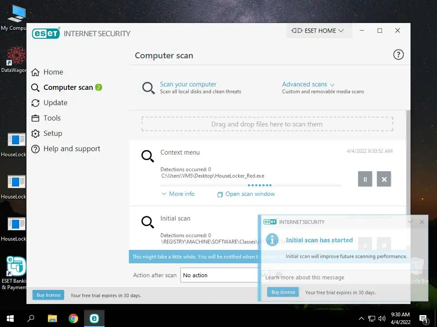Click Buy license in notification popup

(x=283, y=292)
